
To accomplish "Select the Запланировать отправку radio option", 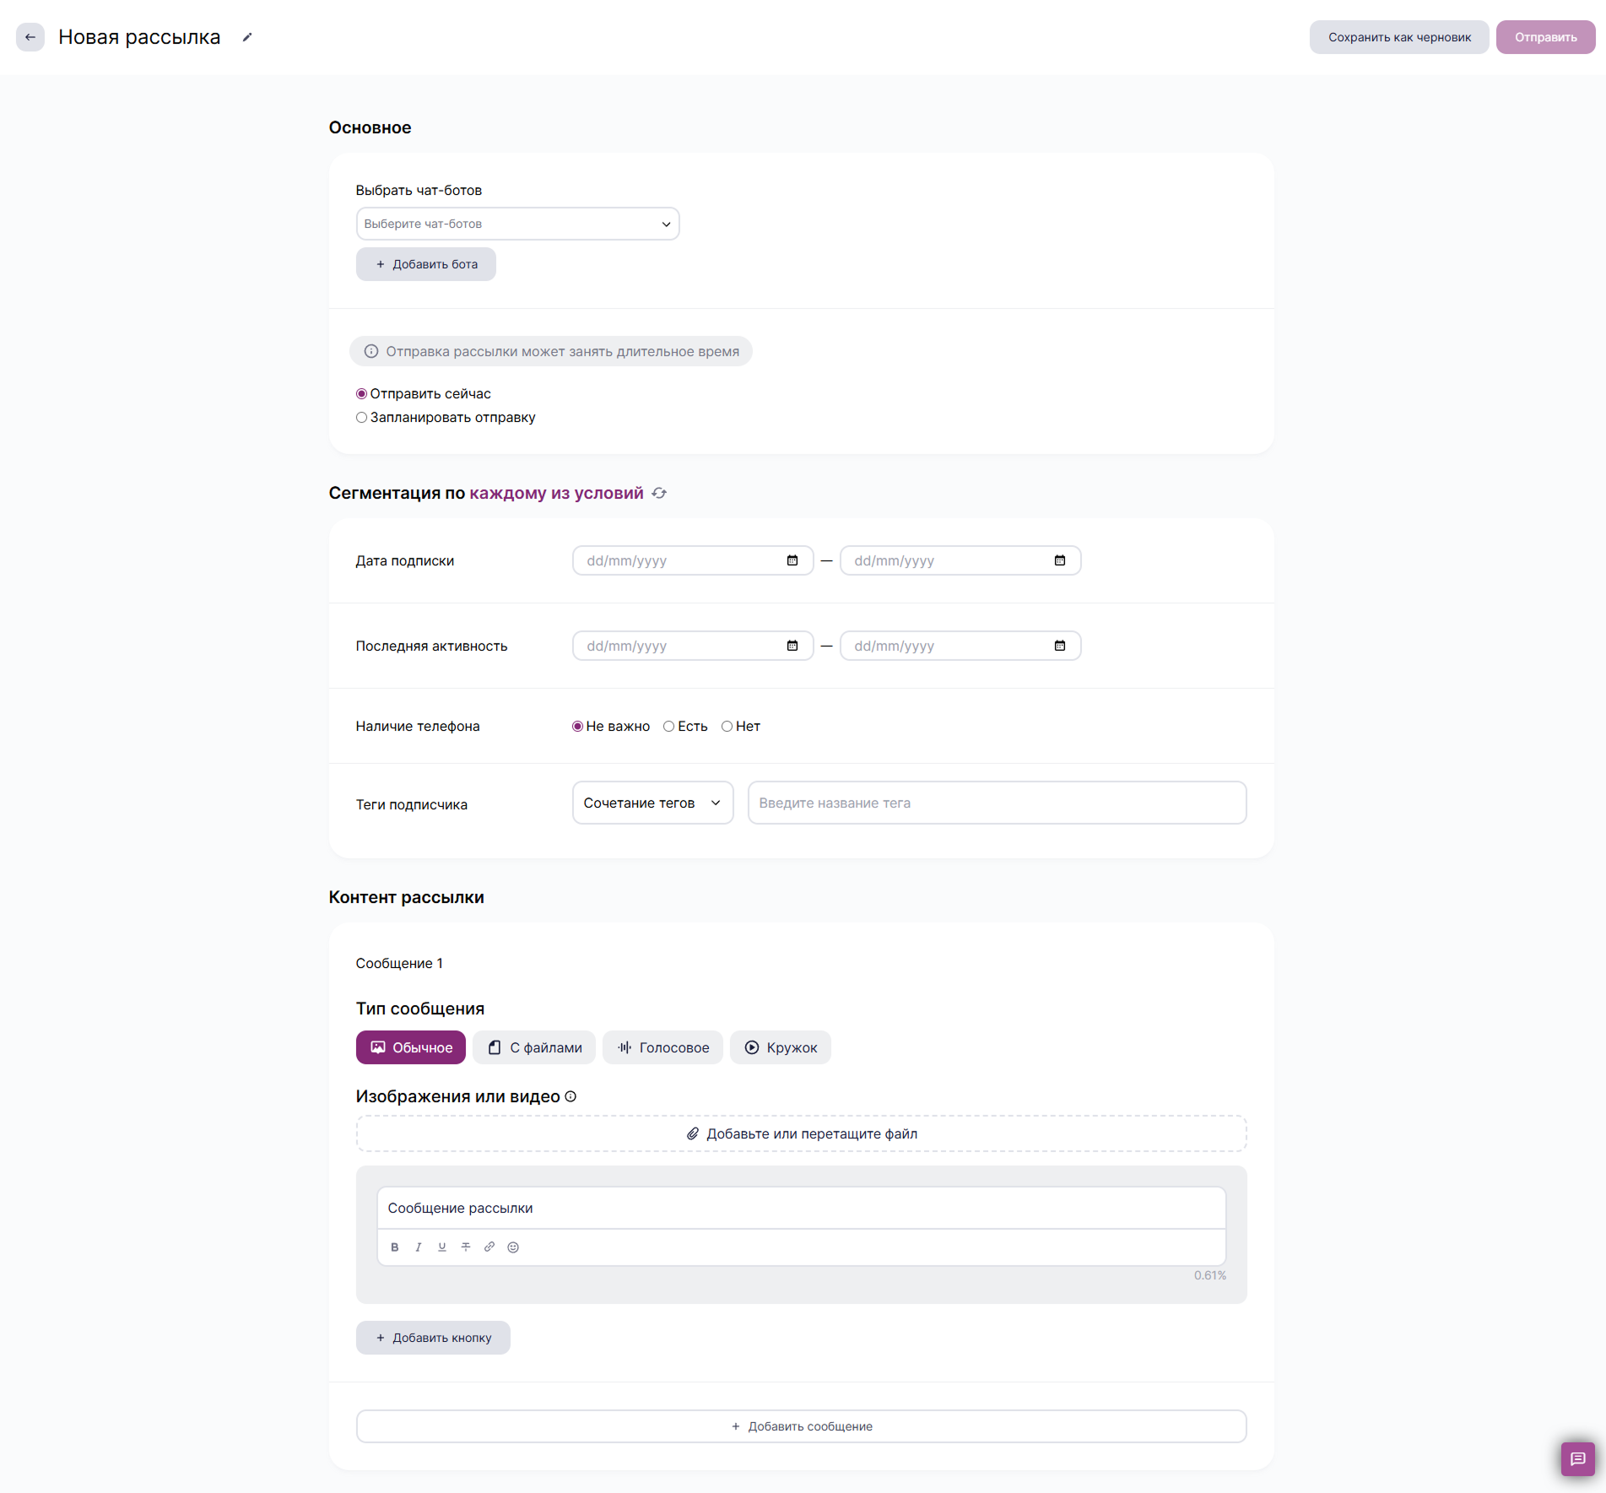I will click(x=362, y=418).
